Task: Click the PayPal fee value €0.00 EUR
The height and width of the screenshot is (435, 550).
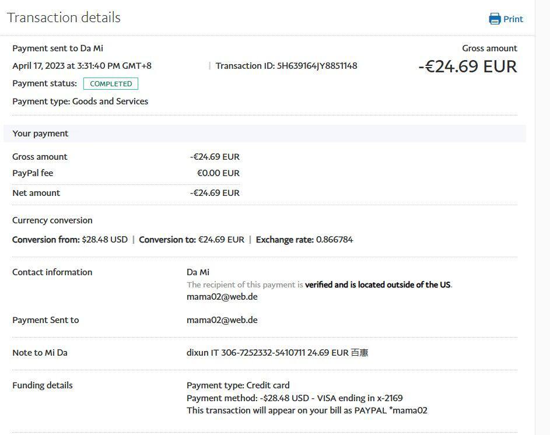Action: click(218, 173)
